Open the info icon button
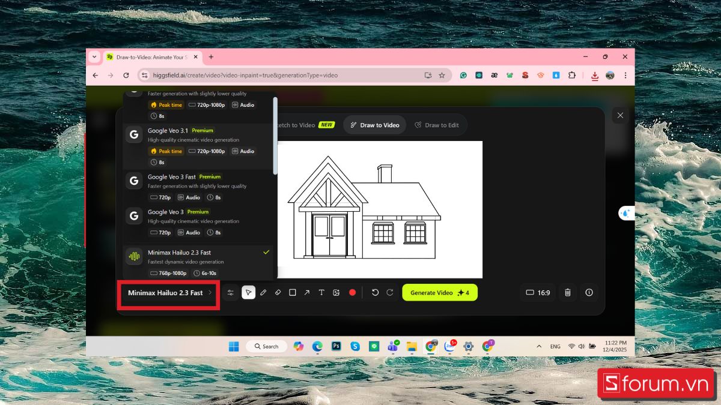This screenshot has height=405, width=721. point(589,293)
